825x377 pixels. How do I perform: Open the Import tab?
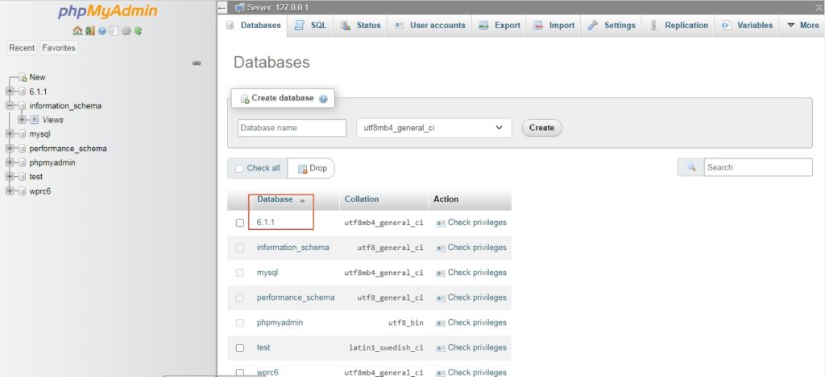pos(554,25)
